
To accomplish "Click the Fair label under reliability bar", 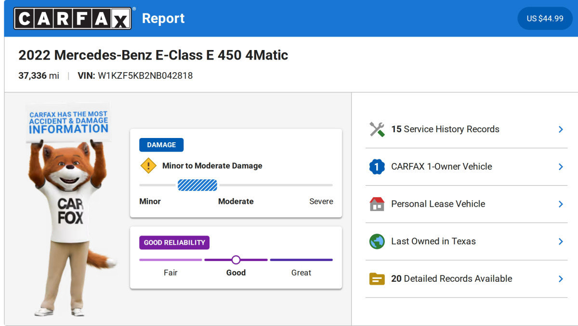I will pyautogui.click(x=171, y=273).
